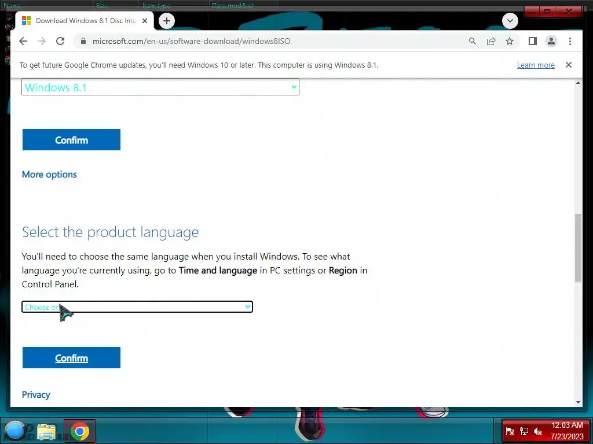Open More options link
The width and height of the screenshot is (593, 444).
pos(49,175)
